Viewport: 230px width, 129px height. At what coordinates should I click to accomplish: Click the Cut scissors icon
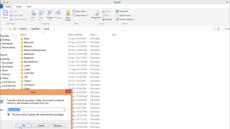(11, 11)
